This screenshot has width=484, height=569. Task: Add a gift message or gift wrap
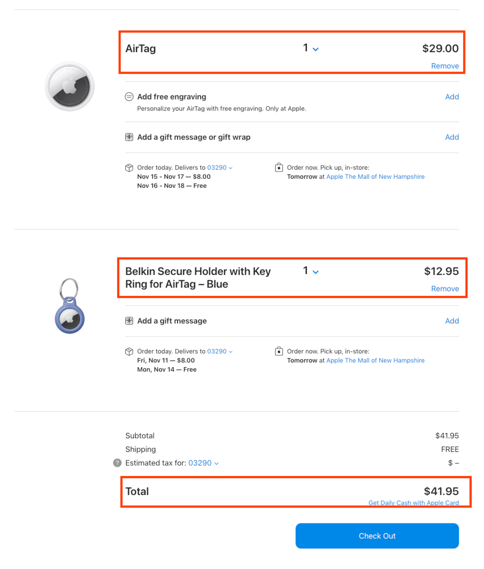(452, 137)
